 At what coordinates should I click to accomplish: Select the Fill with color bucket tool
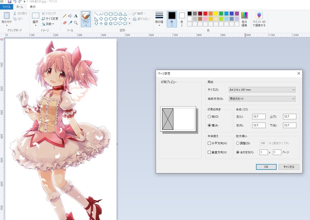point(70,16)
